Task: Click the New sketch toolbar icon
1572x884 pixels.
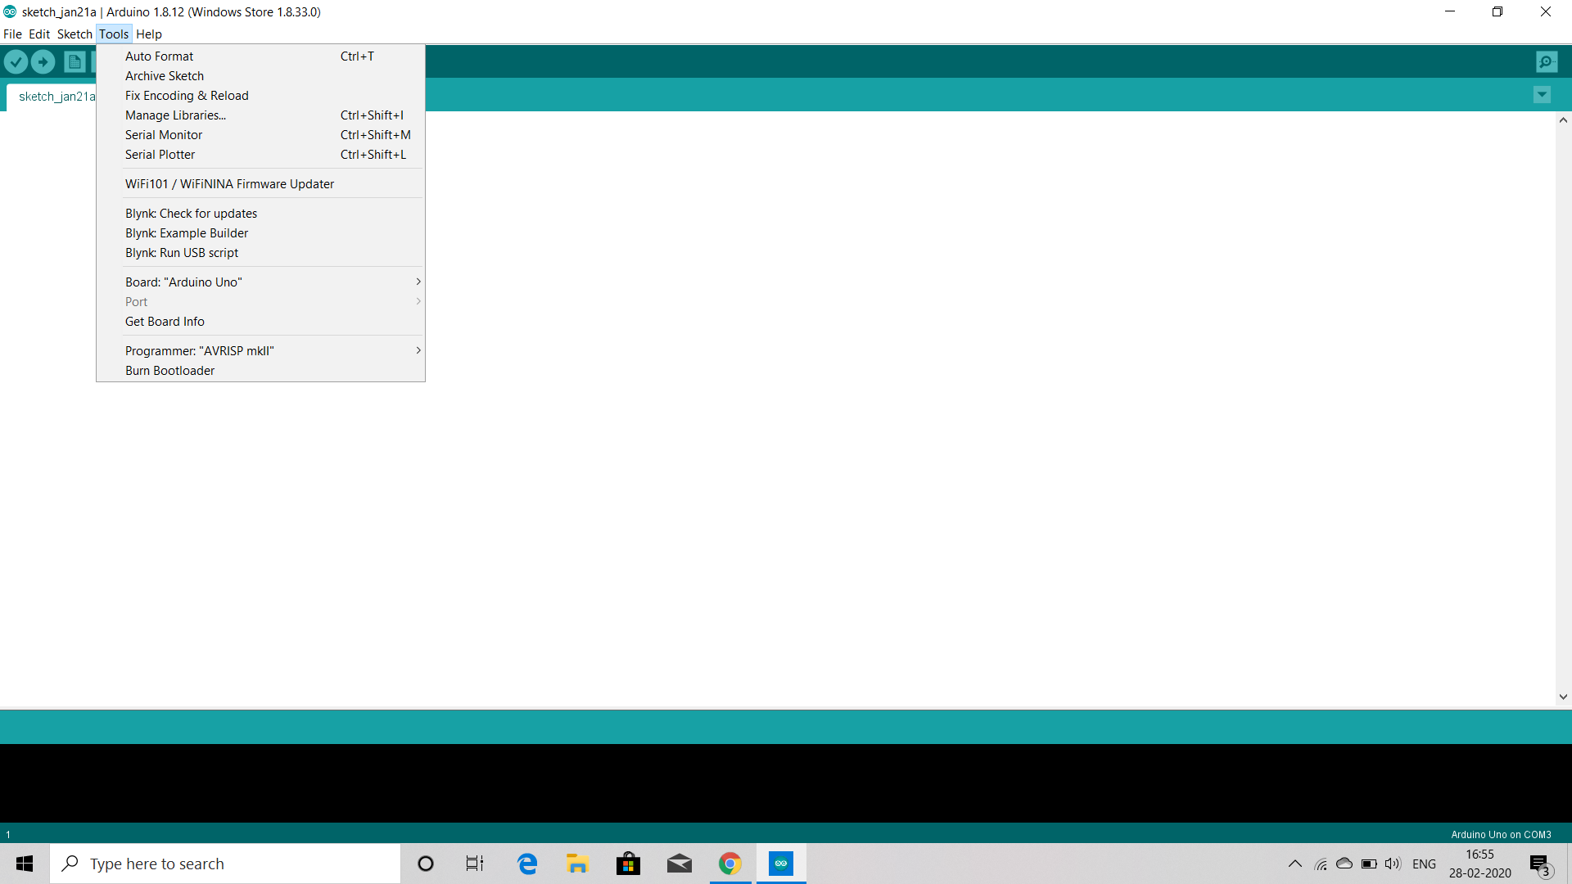Action: pos(75,61)
